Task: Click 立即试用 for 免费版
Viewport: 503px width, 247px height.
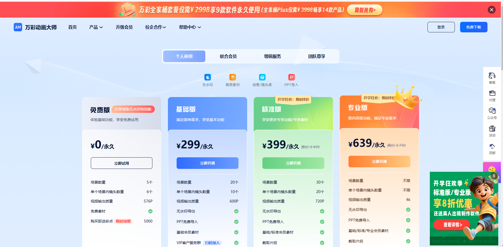Action: click(122, 163)
